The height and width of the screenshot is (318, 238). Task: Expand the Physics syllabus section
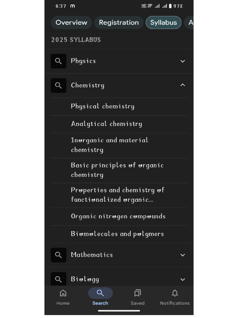pyautogui.click(x=183, y=61)
